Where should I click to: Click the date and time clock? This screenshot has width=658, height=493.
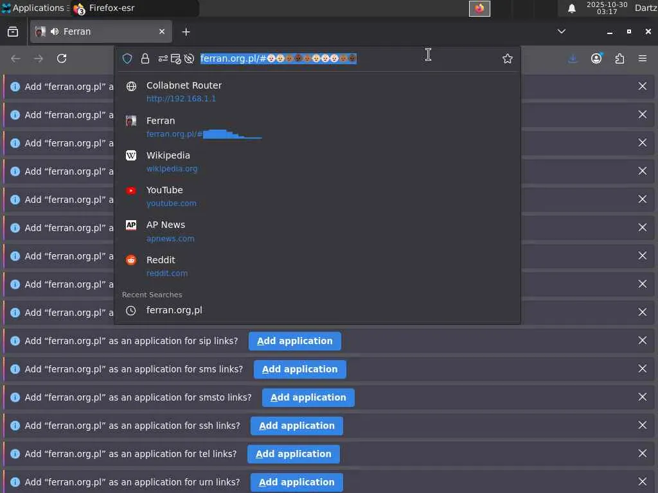pyautogui.click(x=607, y=8)
